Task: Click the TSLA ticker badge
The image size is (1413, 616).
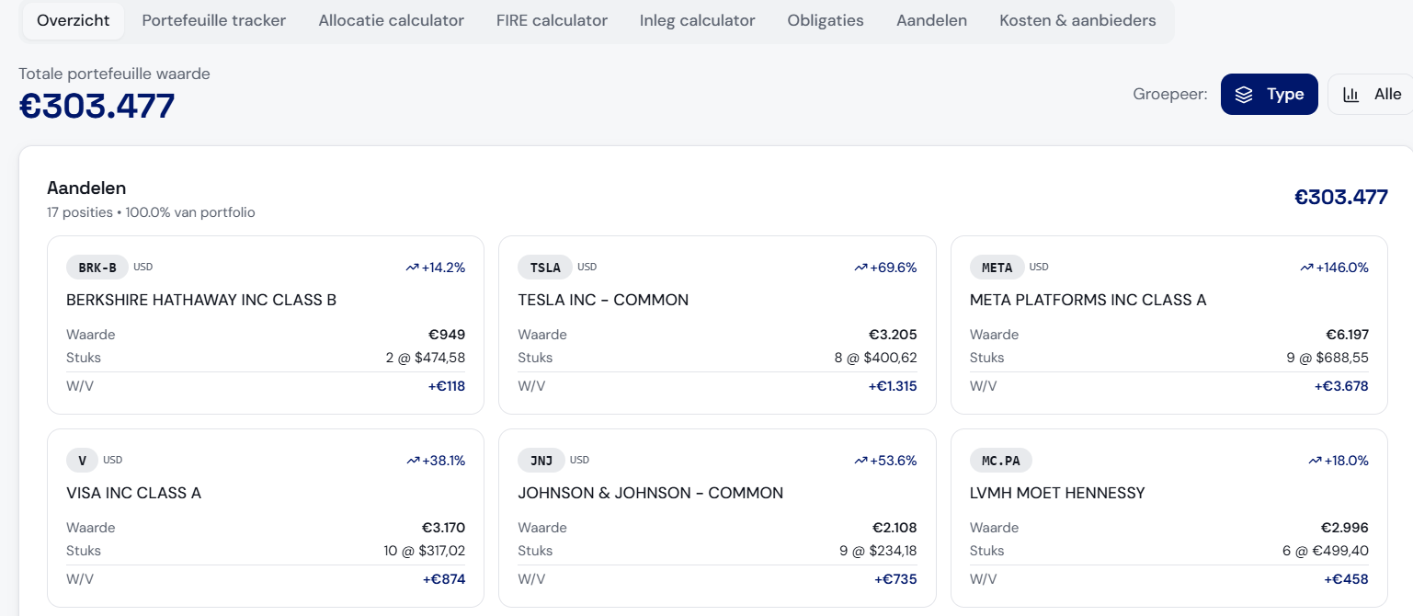Action: pos(545,268)
